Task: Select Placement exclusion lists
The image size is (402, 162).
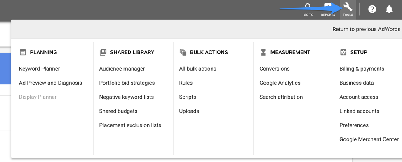Action: [x=130, y=125]
